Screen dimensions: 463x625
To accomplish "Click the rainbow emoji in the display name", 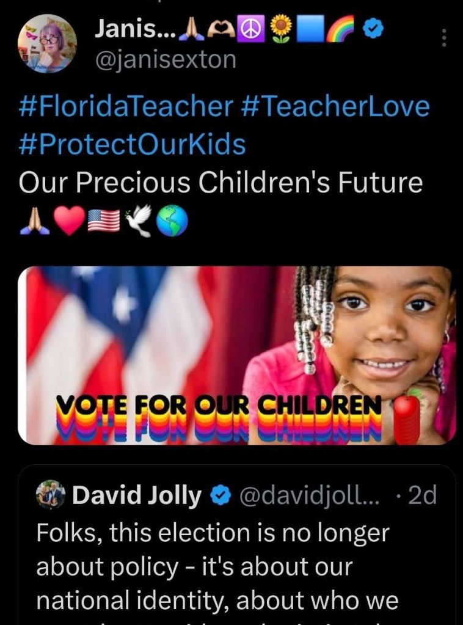I will pyautogui.click(x=340, y=28).
